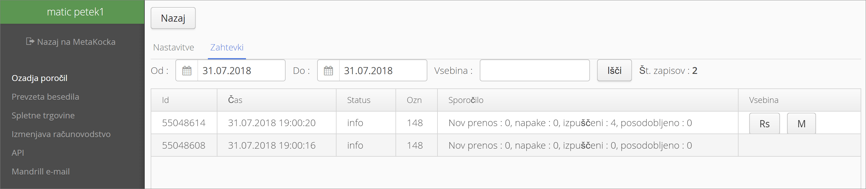This screenshot has height=189, width=866.
Task: Open Ozadja poročil in the sidebar
Action: (x=39, y=78)
